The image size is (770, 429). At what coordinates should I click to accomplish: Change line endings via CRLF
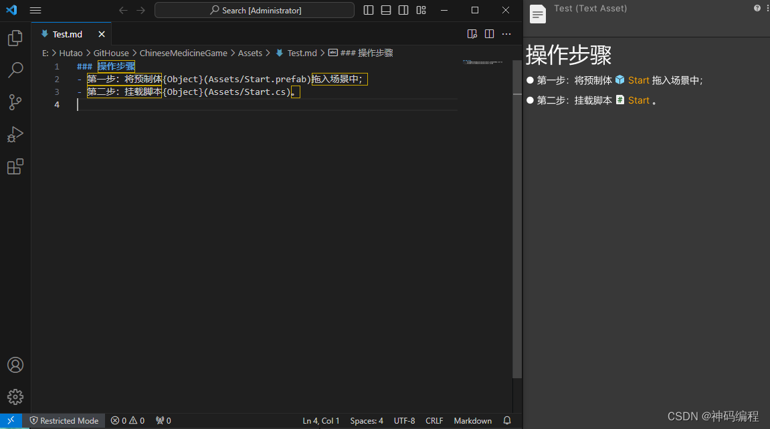(434, 421)
